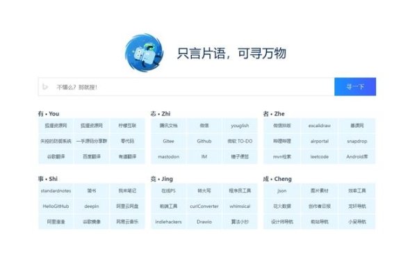Click the 者 • Zhe section heading
The image size is (417, 278).
coord(274,114)
